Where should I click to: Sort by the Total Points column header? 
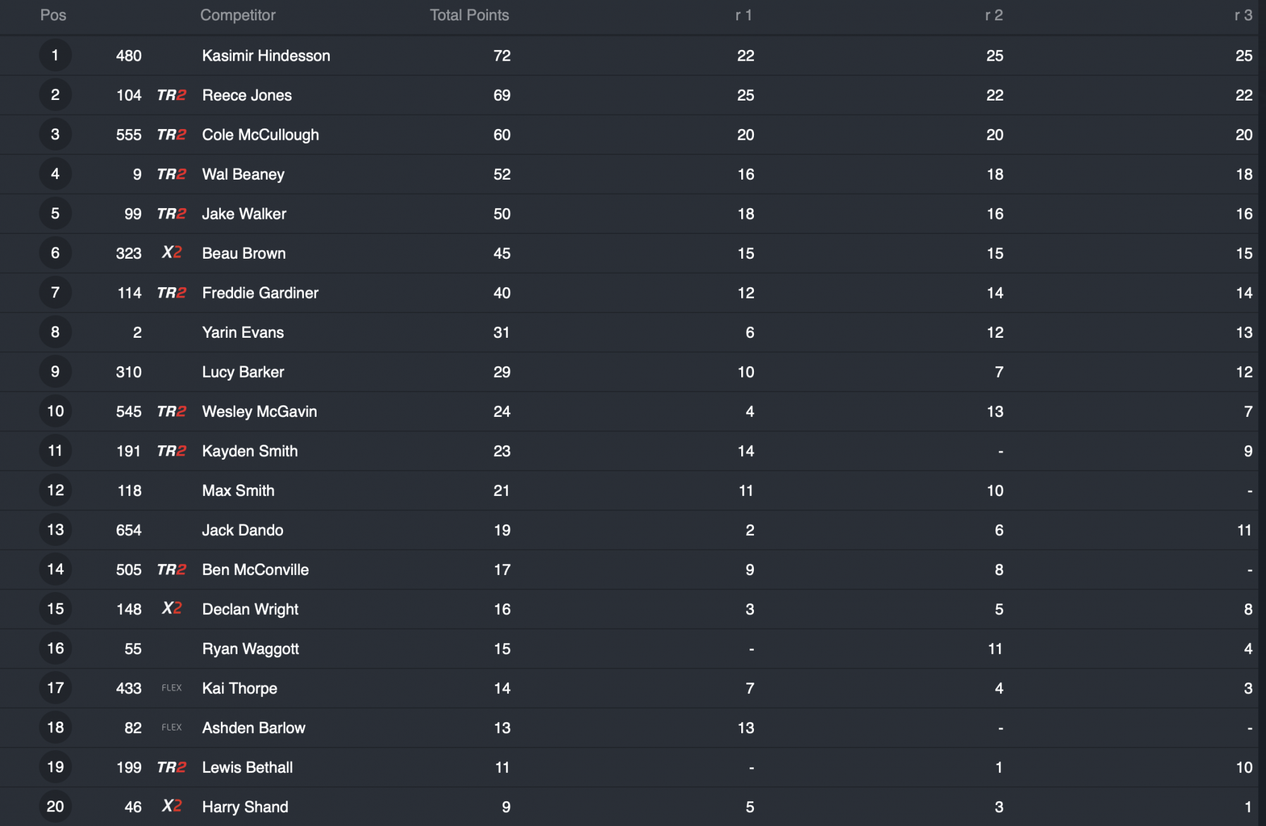[x=469, y=15]
